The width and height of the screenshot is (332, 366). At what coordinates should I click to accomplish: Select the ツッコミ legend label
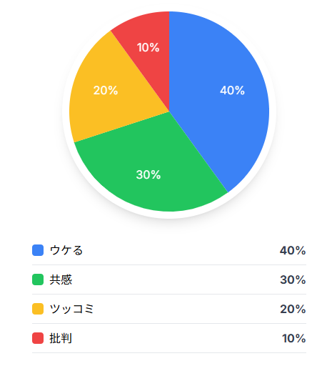(x=71, y=309)
